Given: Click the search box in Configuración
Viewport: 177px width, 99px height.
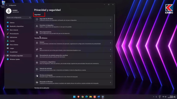Looking at the screenshot, I should point(19,17).
